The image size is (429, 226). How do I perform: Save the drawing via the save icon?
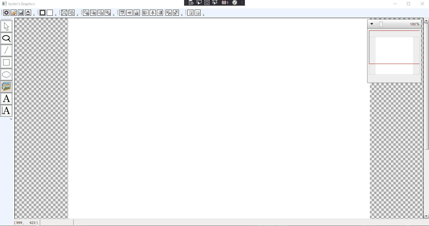click(x=21, y=13)
